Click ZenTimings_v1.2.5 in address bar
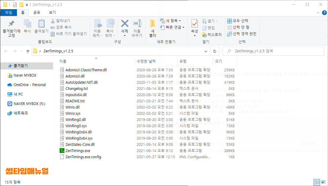This screenshot has height=186, width=328. tap(58, 51)
